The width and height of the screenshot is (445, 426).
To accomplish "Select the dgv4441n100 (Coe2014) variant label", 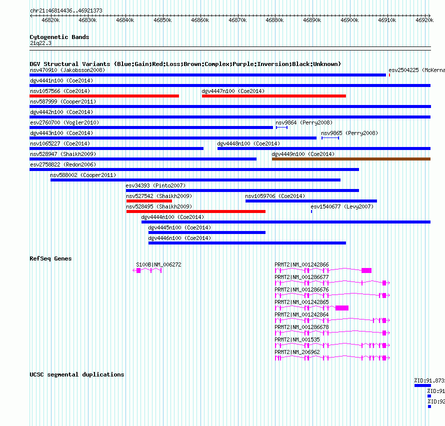I will pyautogui.click(x=61, y=80).
